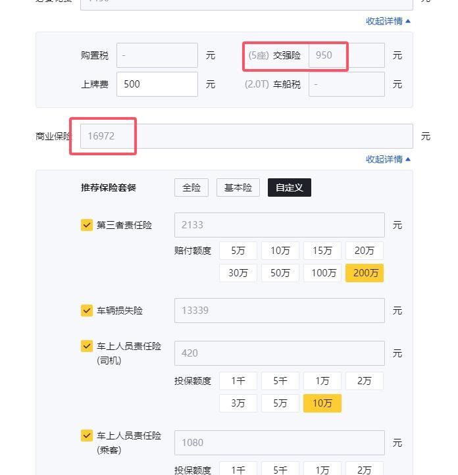Image resolution: width=458 pixels, height=475 pixels.
Task: Choose 50万 third-party coverage amount
Action: coord(280,273)
